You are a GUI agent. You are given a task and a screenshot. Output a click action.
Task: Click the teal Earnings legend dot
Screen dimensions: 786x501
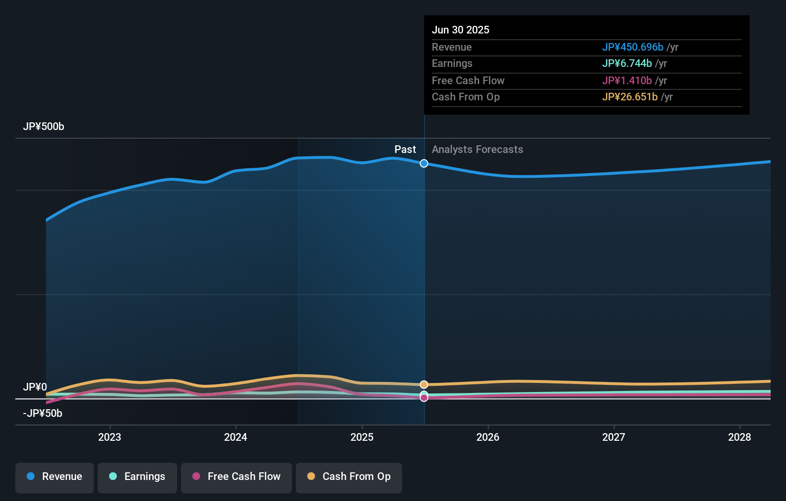click(x=112, y=476)
